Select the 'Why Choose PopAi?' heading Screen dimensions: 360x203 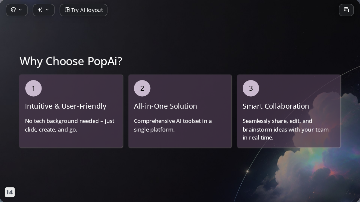tap(71, 61)
